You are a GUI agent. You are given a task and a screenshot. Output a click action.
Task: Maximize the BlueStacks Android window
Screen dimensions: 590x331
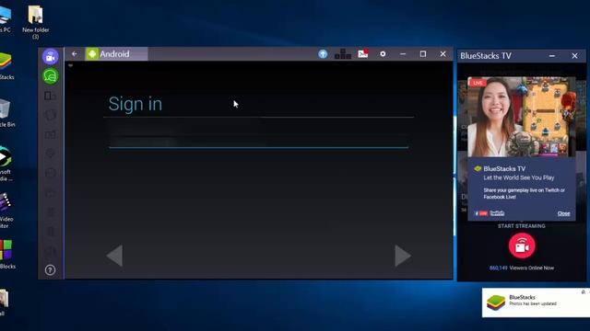(423, 54)
